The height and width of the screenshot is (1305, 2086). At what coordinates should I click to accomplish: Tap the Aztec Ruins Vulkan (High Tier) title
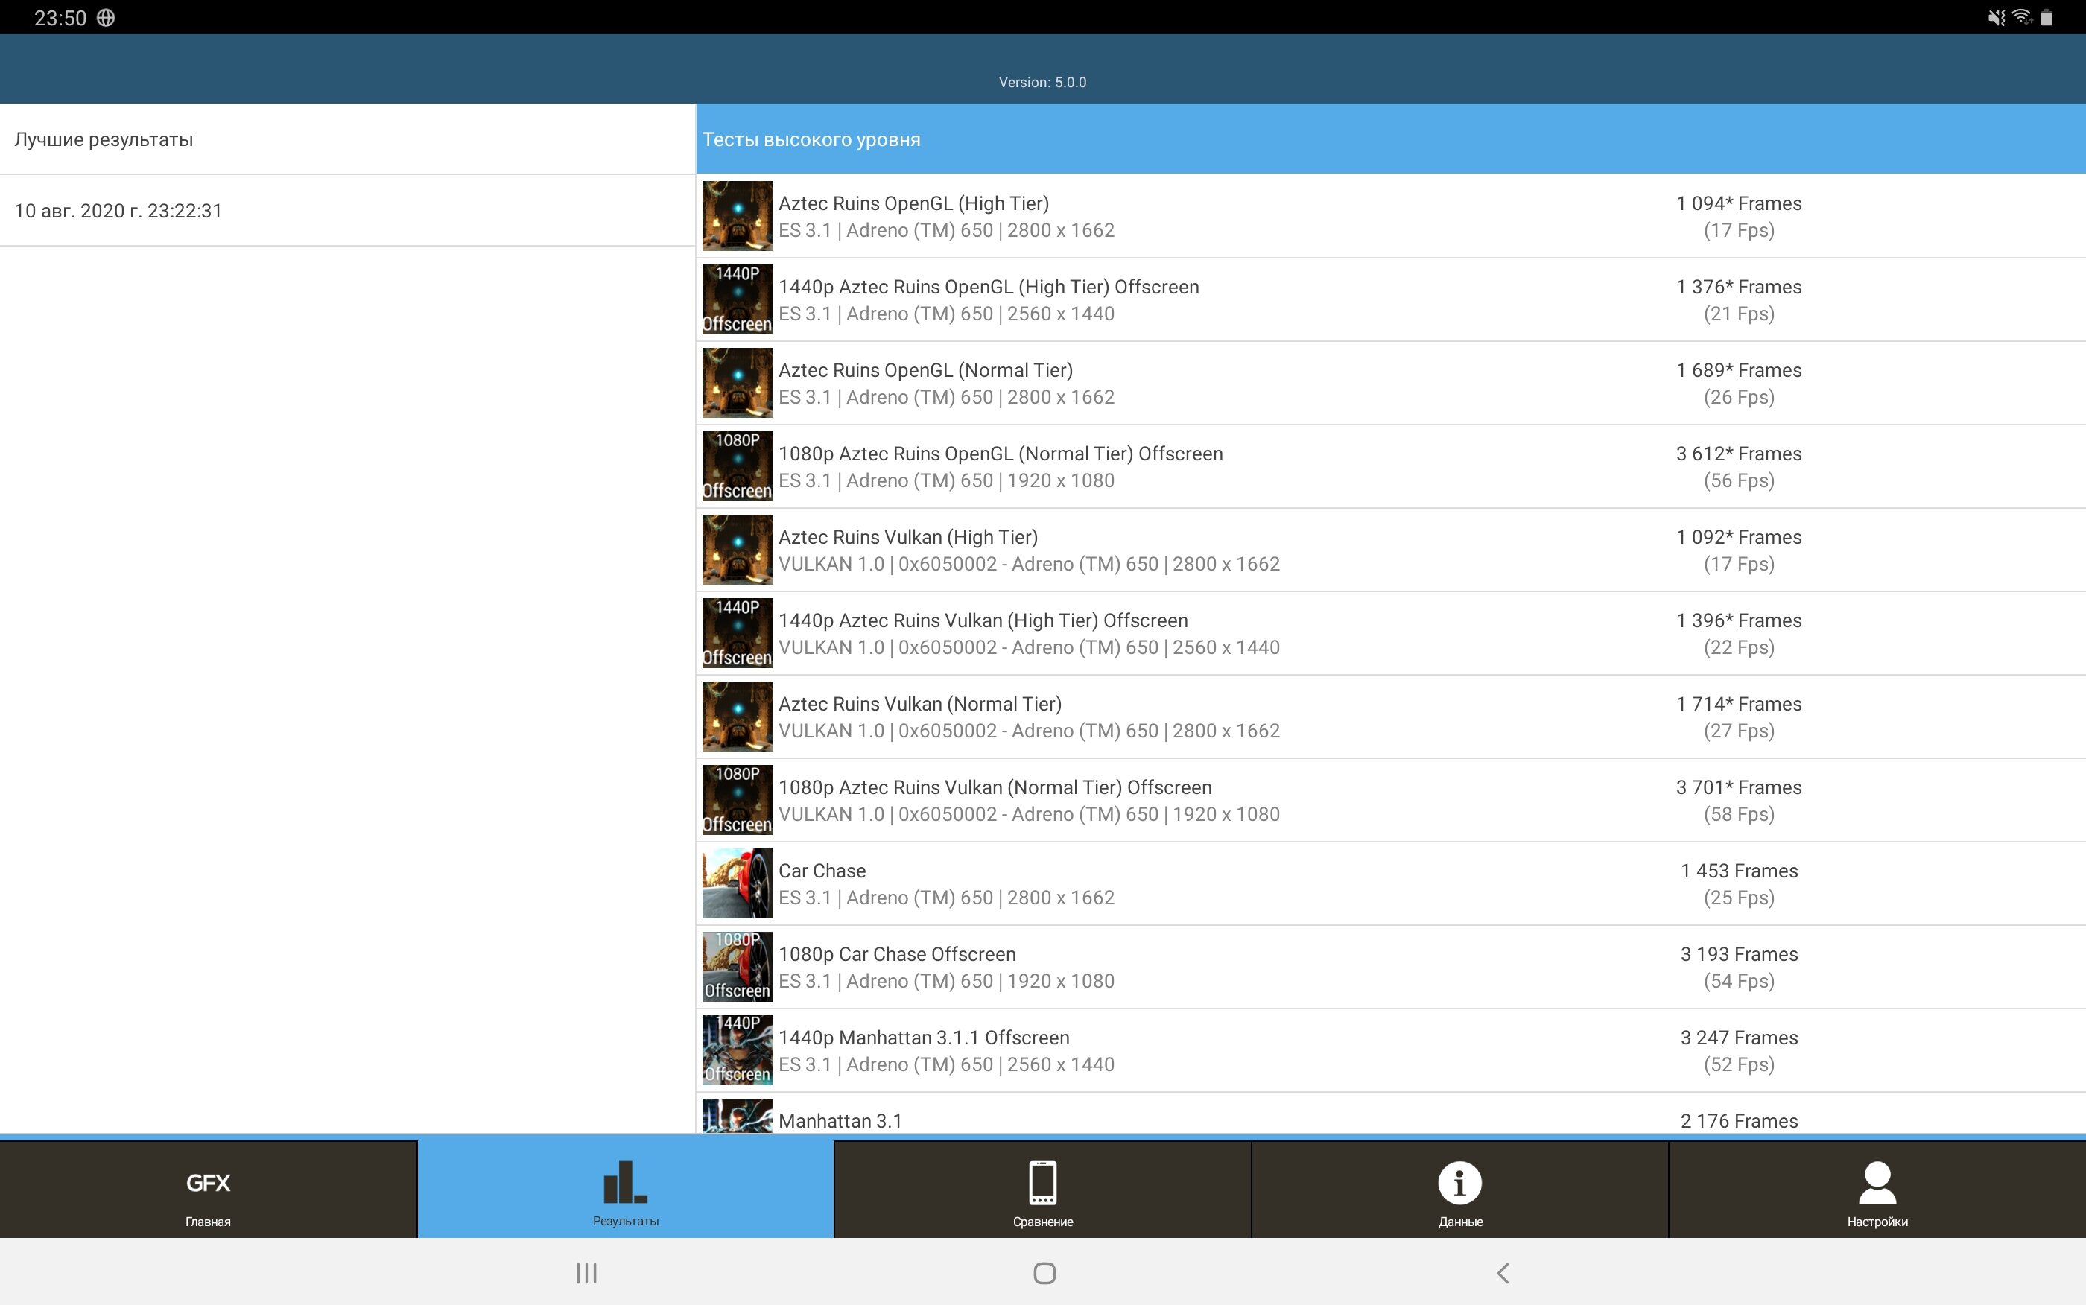click(908, 537)
